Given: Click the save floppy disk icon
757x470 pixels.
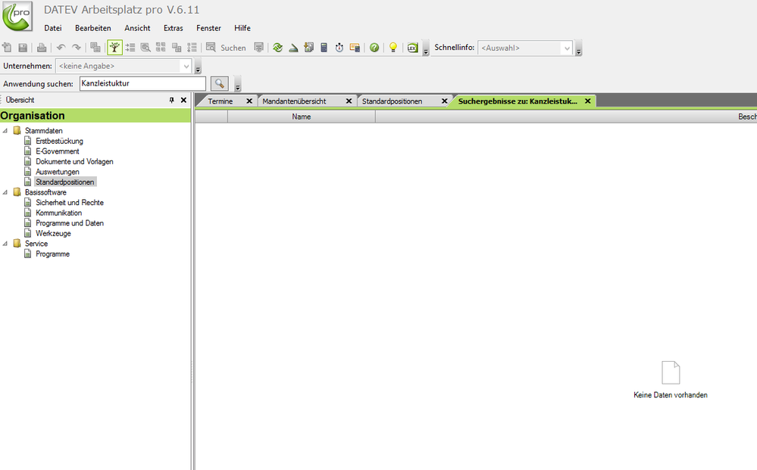Looking at the screenshot, I should pos(23,47).
